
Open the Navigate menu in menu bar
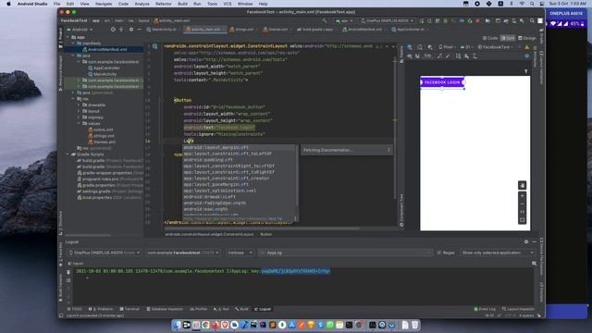pyautogui.click(x=104, y=4)
